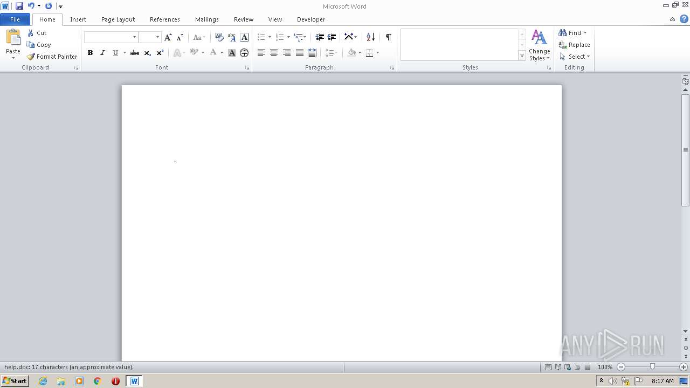Toggle Character Shading

[232, 53]
